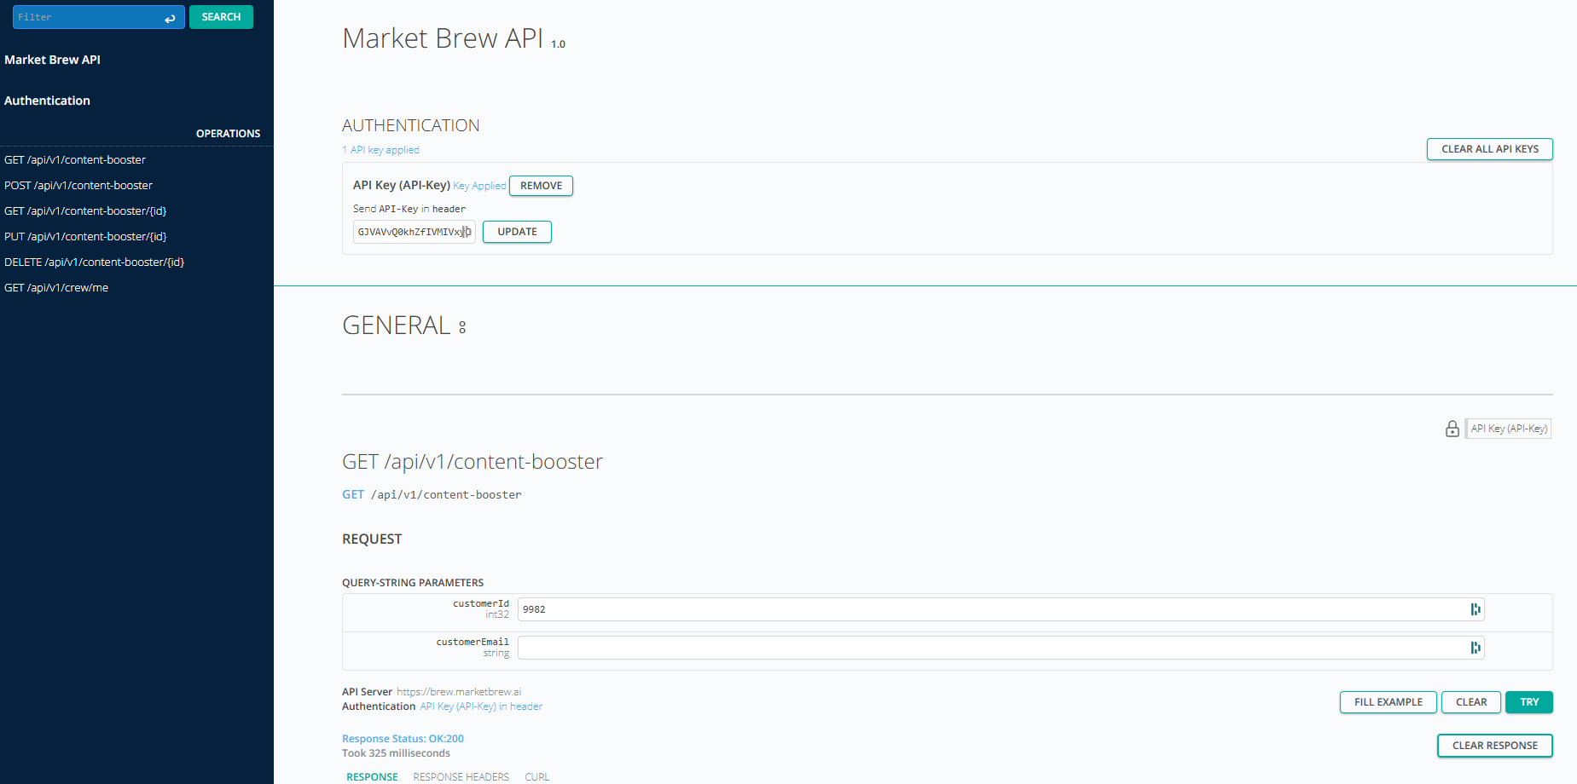Viewport: 1577px width, 784px height.
Task: Click the customerId input with 9982
Action: coord(1000,609)
